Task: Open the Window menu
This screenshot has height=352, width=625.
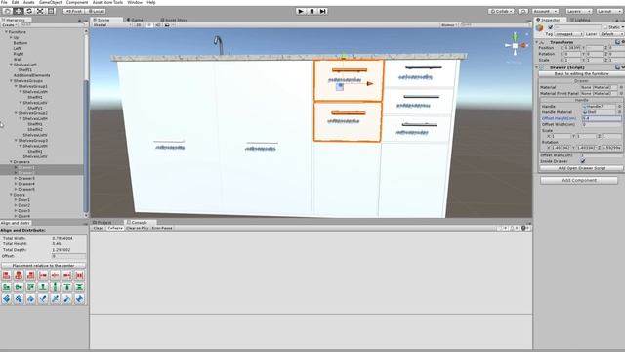Action: pyautogui.click(x=135, y=2)
